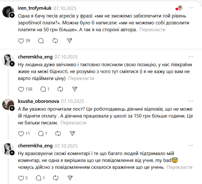
Task: Like the comment with 158 likes
Action: pyautogui.click(x=21, y=89)
